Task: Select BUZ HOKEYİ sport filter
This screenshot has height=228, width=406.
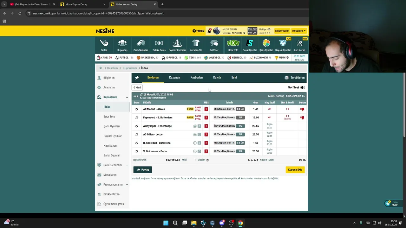Action: 260,58
